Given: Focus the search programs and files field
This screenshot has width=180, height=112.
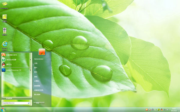Looking at the screenshot, I should (x=16, y=103).
